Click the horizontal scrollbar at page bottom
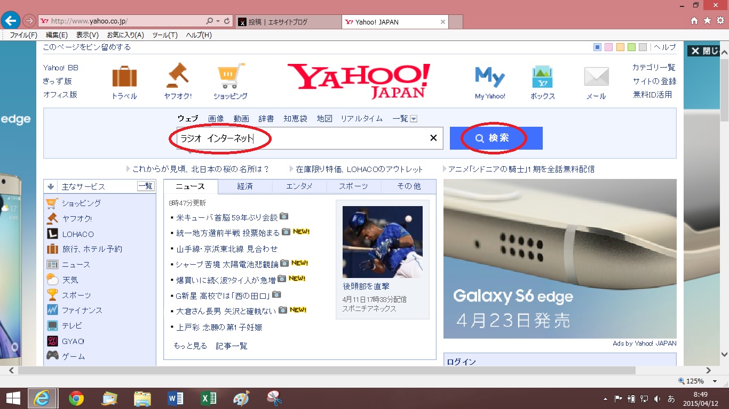Image resolution: width=729 pixels, height=409 pixels. (x=327, y=370)
